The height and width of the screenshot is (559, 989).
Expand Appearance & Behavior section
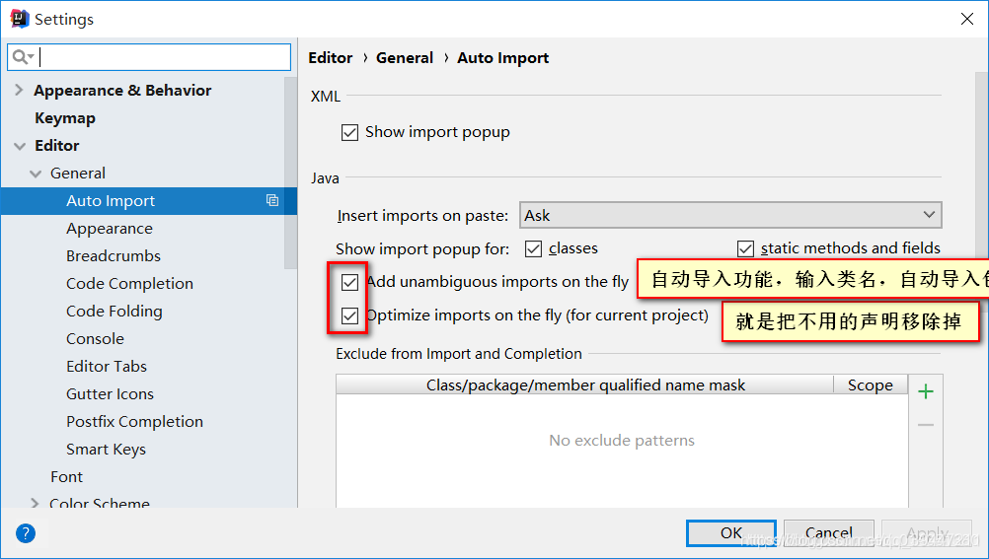click(19, 90)
